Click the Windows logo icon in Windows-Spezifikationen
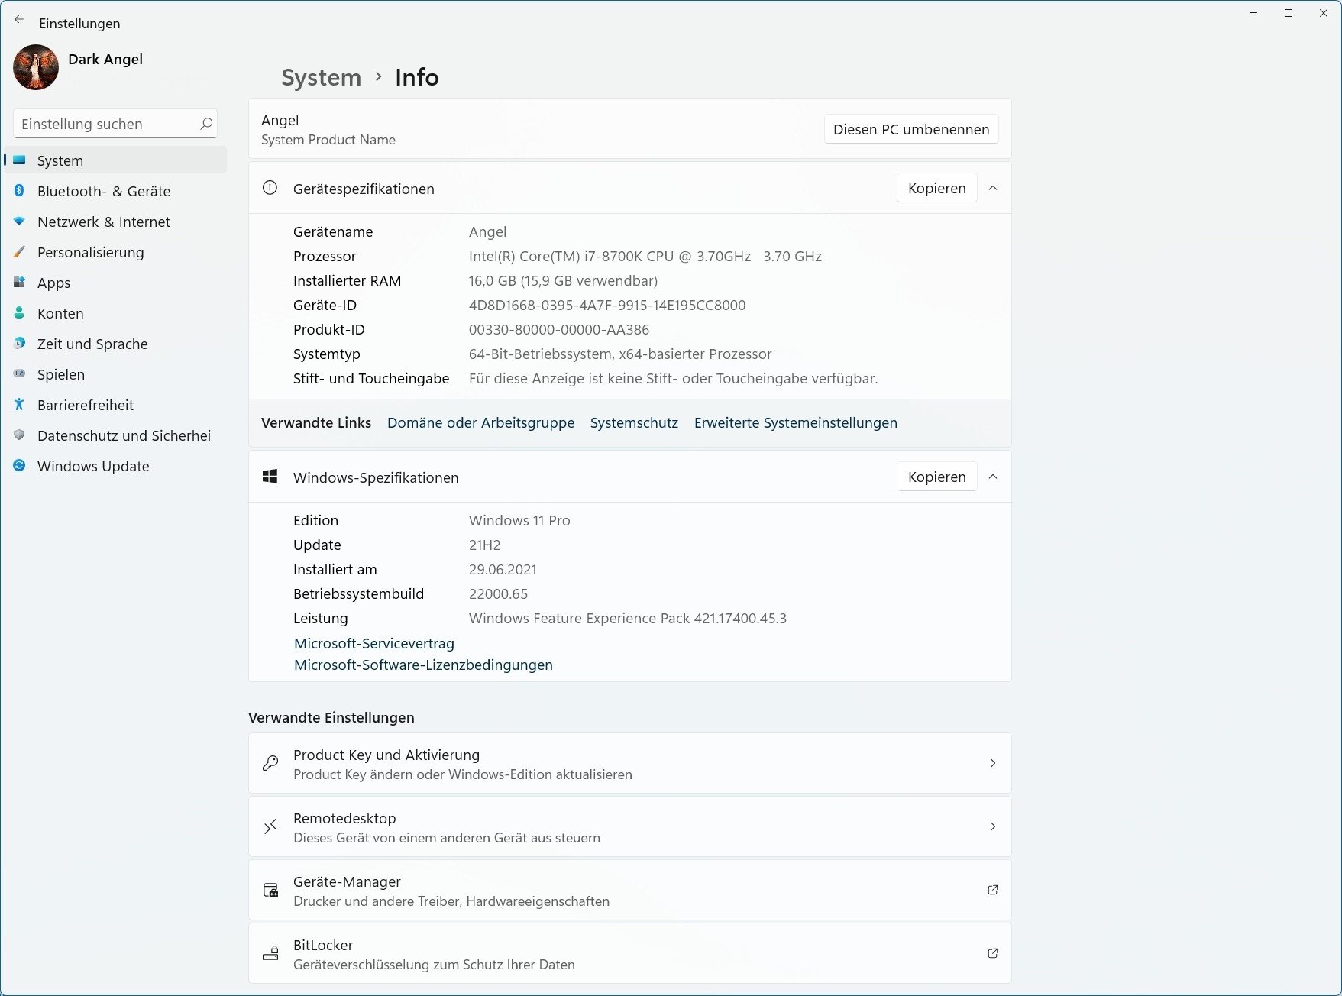 (270, 477)
